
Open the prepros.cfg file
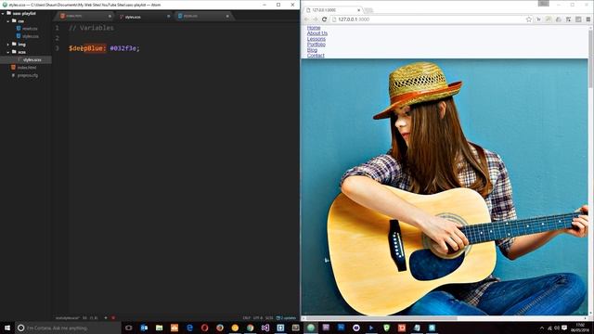[27, 75]
